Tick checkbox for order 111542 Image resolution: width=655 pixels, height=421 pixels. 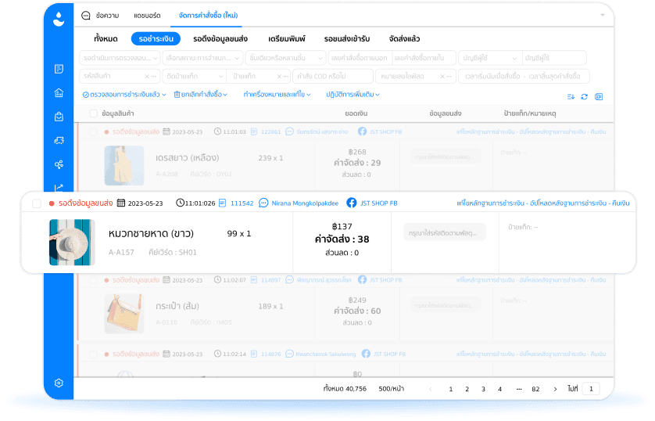tap(37, 203)
